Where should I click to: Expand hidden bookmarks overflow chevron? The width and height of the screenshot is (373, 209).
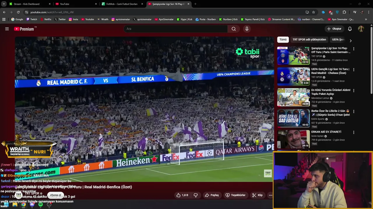366,19
